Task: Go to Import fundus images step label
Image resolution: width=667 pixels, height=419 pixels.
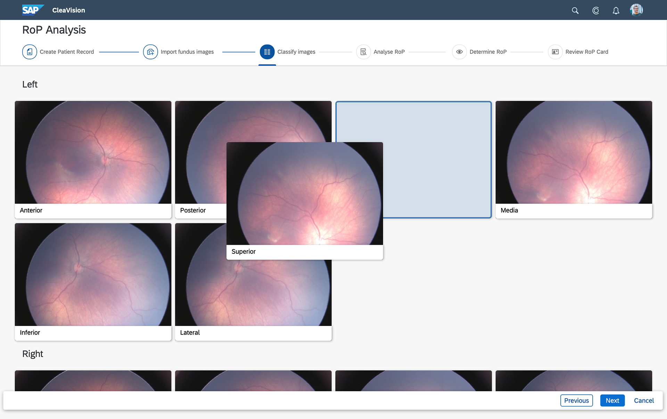Action: 187,52
